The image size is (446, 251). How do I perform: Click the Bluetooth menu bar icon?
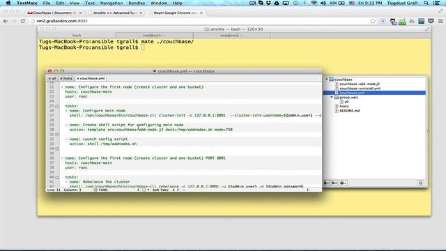pos(305,3)
